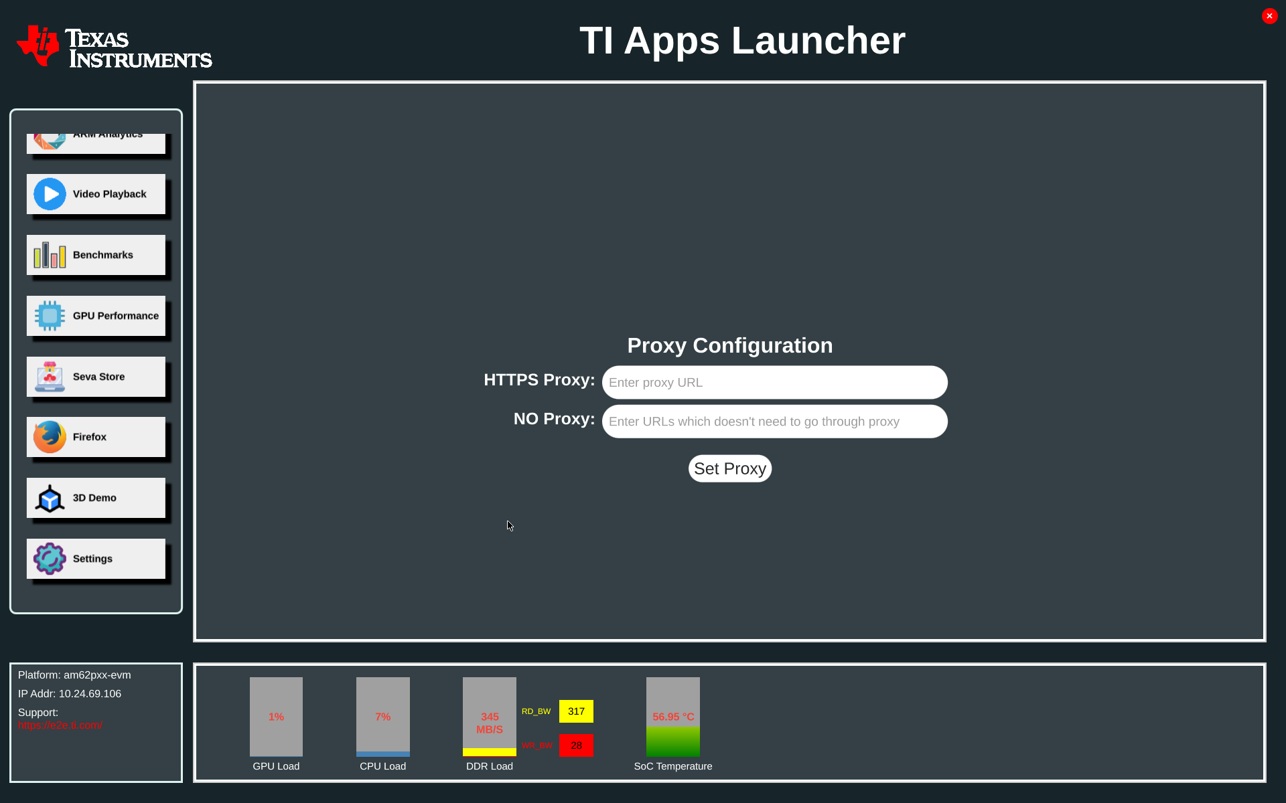The width and height of the screenshot is (1286, 803).
Task: Click the SoC Temperature gauge
Action: [x=672, y=717]
